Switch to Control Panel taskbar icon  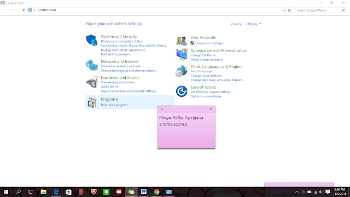(169, 192)
